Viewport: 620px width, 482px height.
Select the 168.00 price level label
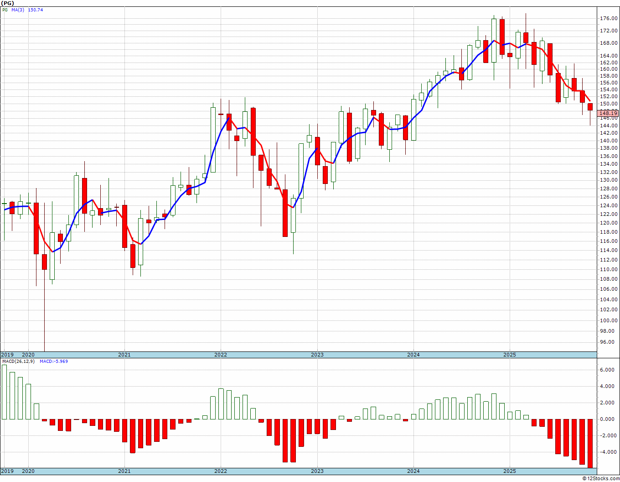point(609,43)
